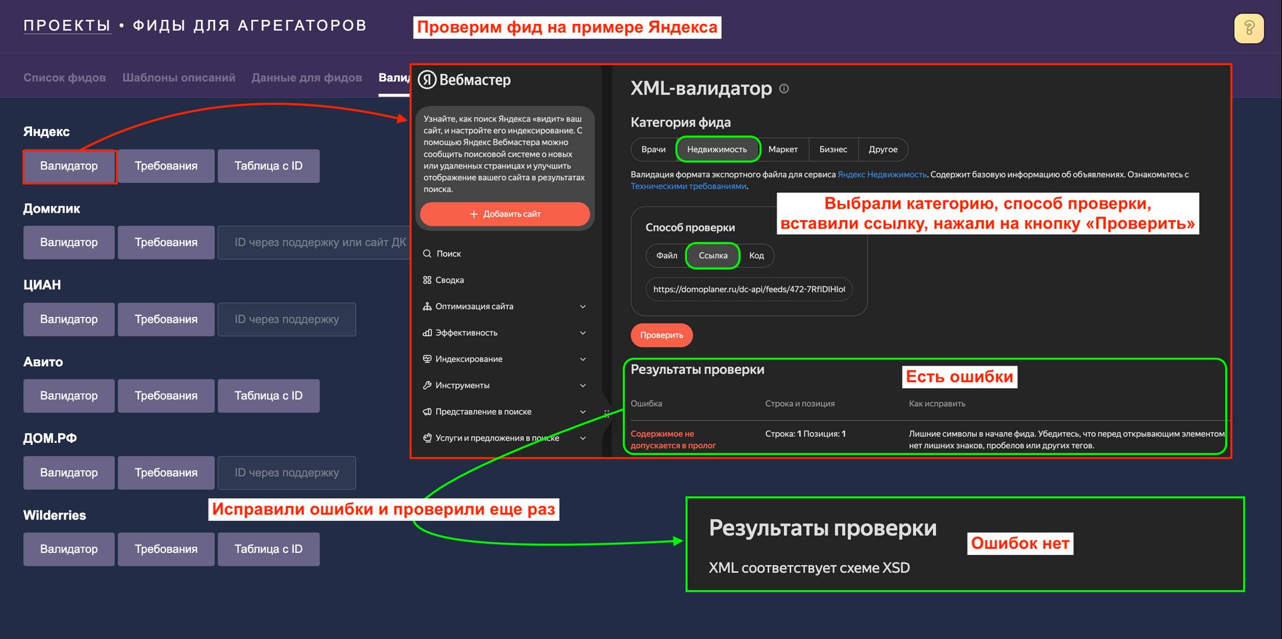Viewport: 1282px width, 639px height.
Task: Click the 'Ошибка' column header
Action: tap(646, 404)
